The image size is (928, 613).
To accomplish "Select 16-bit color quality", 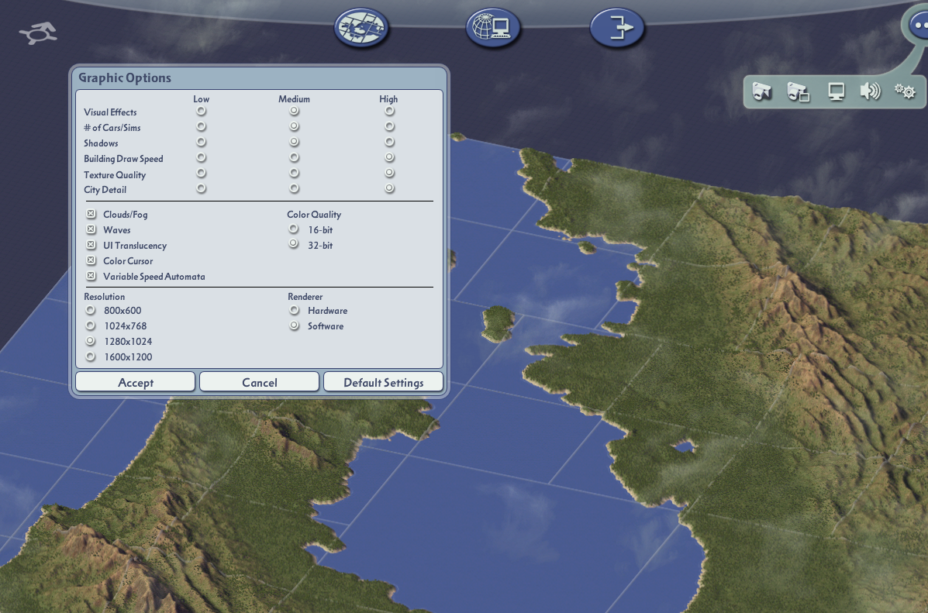I will (x=294, y=229).
